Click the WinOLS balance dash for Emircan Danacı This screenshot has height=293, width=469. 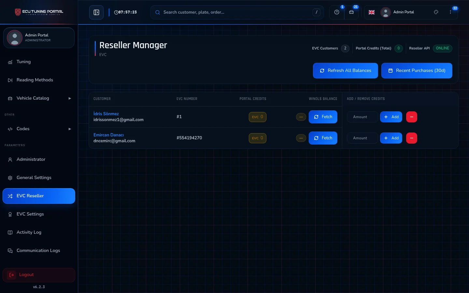(x=301, y=138)
